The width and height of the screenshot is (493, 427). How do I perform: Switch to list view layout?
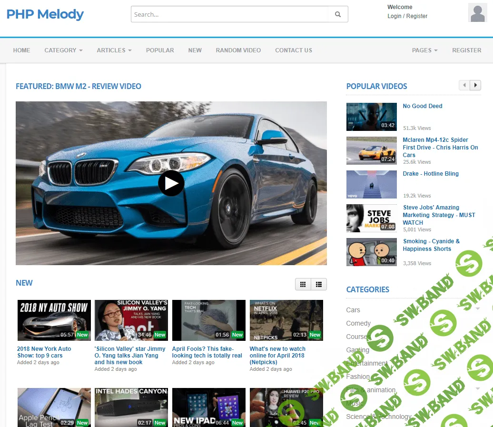point(318,285)
